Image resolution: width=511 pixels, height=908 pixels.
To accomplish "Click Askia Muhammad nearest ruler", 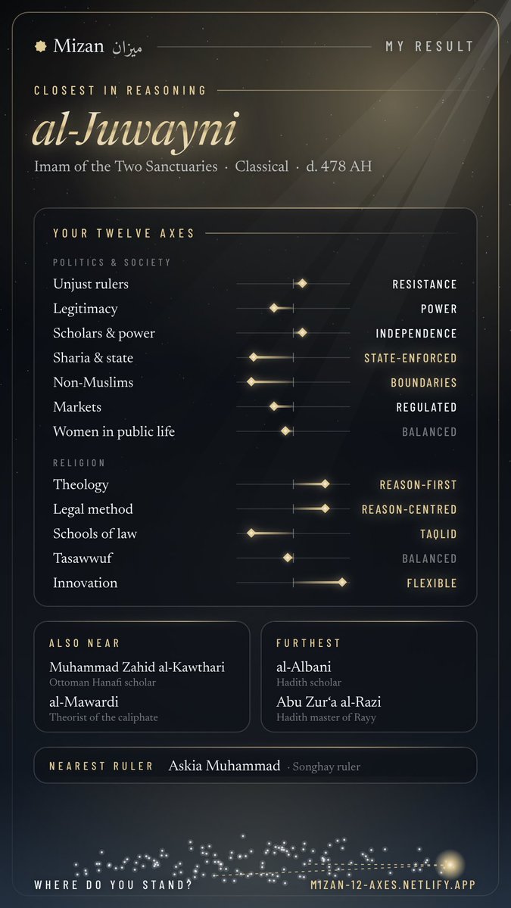I will [x=224, y=766].
